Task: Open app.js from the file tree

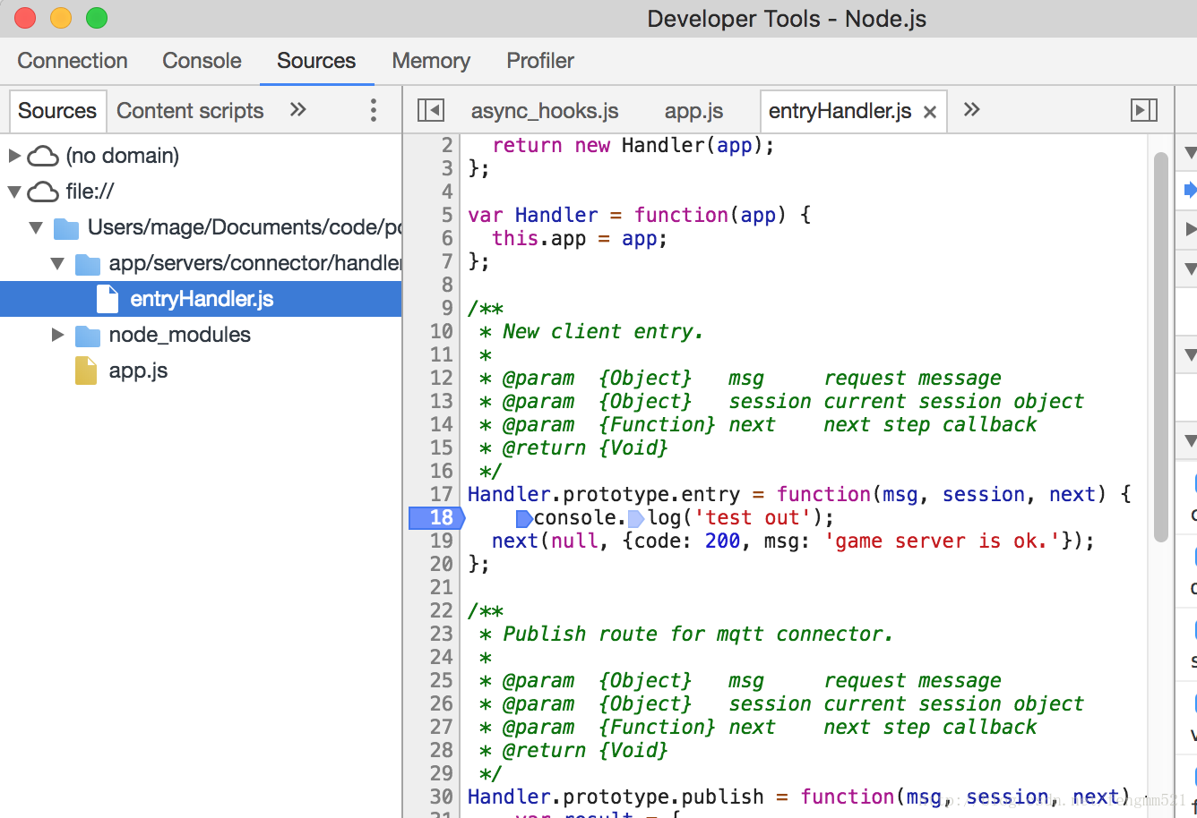Action: (138, 371)
